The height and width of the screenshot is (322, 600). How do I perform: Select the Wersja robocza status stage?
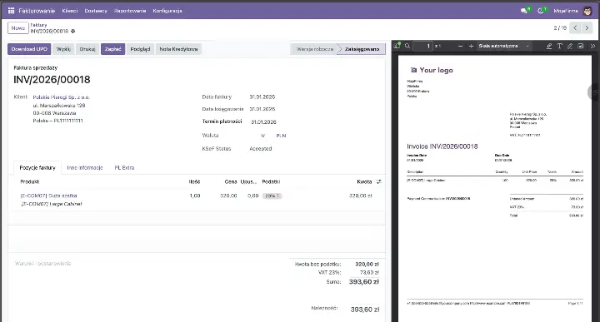pyautogui.click(x=315, y=49)
